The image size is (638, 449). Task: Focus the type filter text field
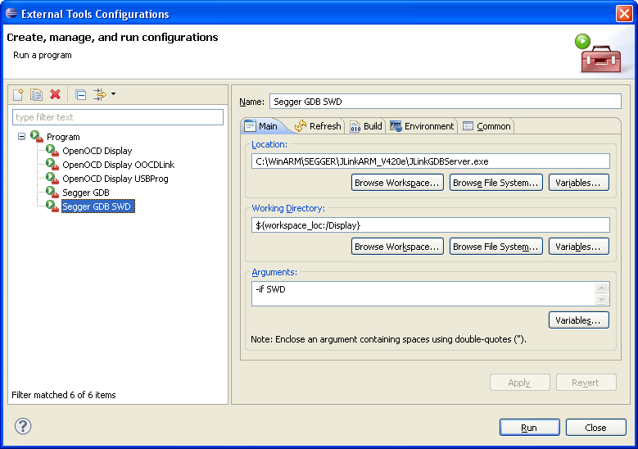pos(118,117)
